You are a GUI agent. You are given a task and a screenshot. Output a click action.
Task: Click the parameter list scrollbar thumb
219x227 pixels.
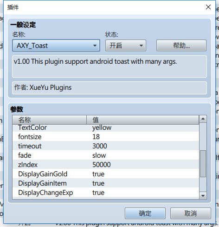pos(203,164)
